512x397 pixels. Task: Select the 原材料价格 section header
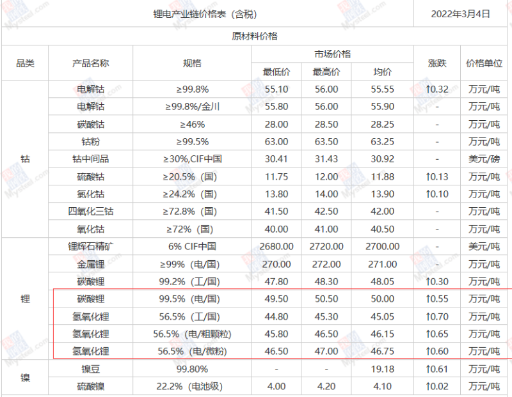point(255,36)
